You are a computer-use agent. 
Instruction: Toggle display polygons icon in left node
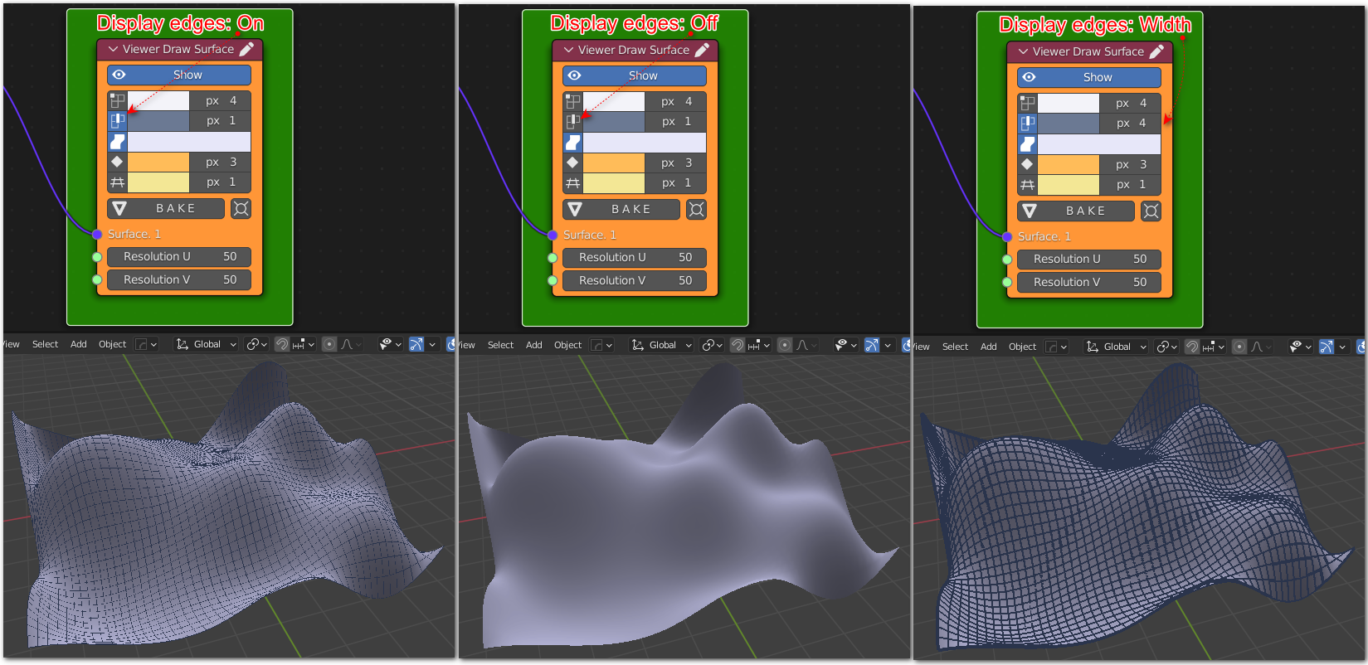click(117, 142)
